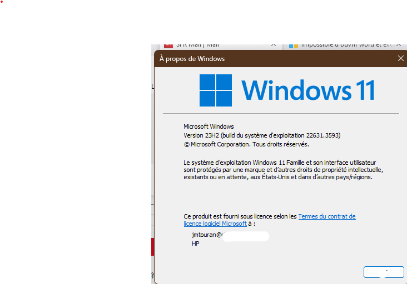This screenshot has width=407, height=284.
Task: Click the Version 23H2 build line
Action: 262,135
